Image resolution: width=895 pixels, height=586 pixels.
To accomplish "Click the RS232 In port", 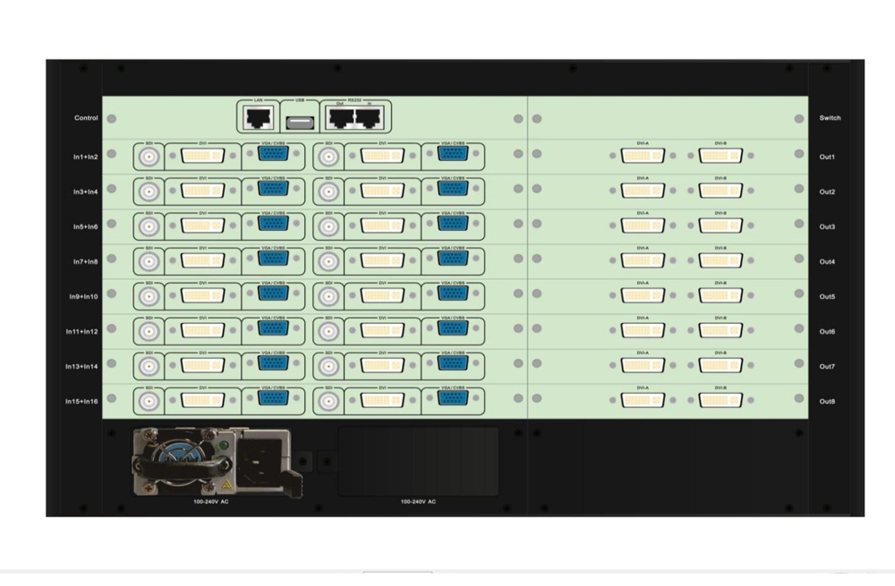I will [x=369, y=118].
